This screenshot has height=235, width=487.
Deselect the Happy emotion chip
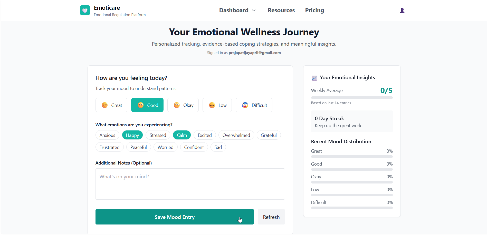[x=132, y=135]
